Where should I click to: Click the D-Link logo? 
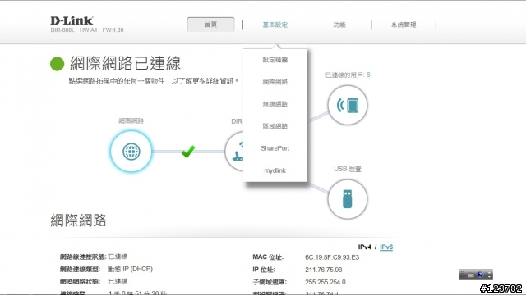click(72, 20)
